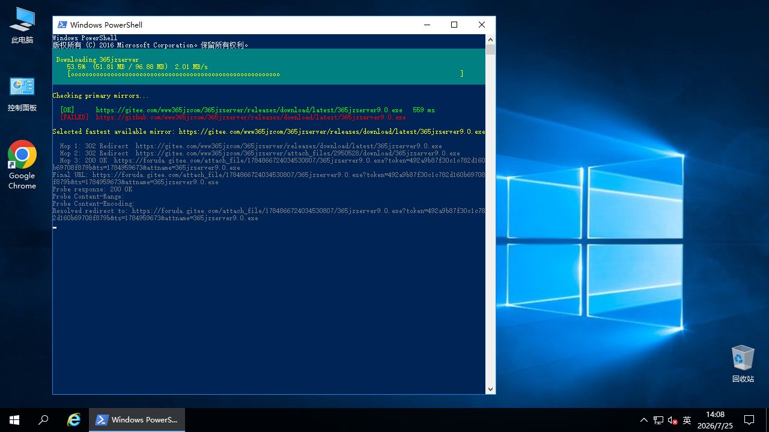Launch Internet Explorer from the taskbar
The width and height of the screenshot is (769, 432).
point(74,420)
